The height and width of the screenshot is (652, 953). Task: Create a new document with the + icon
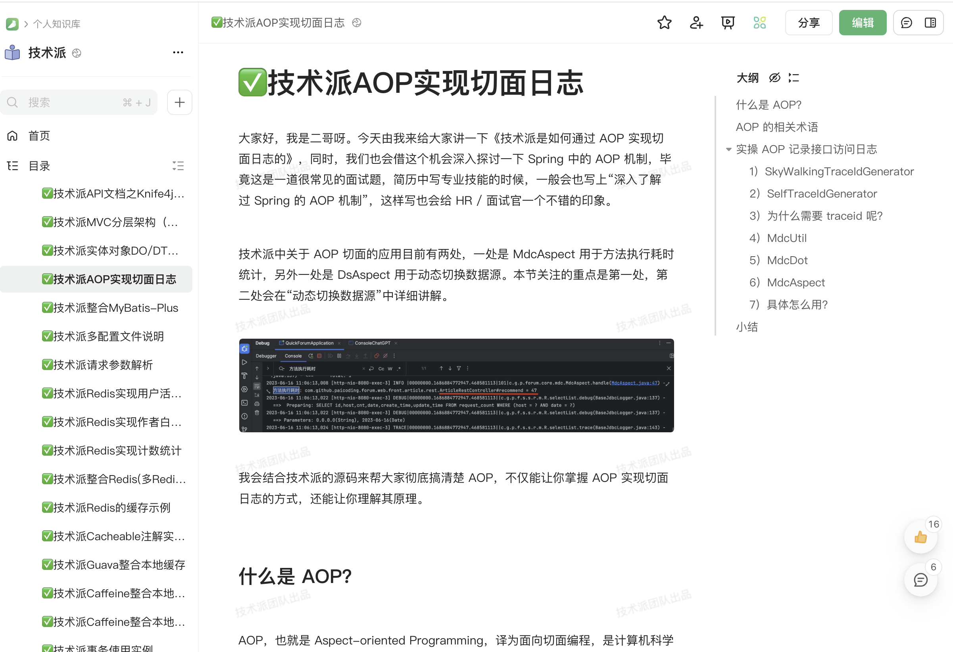click(x=180, y=102)
